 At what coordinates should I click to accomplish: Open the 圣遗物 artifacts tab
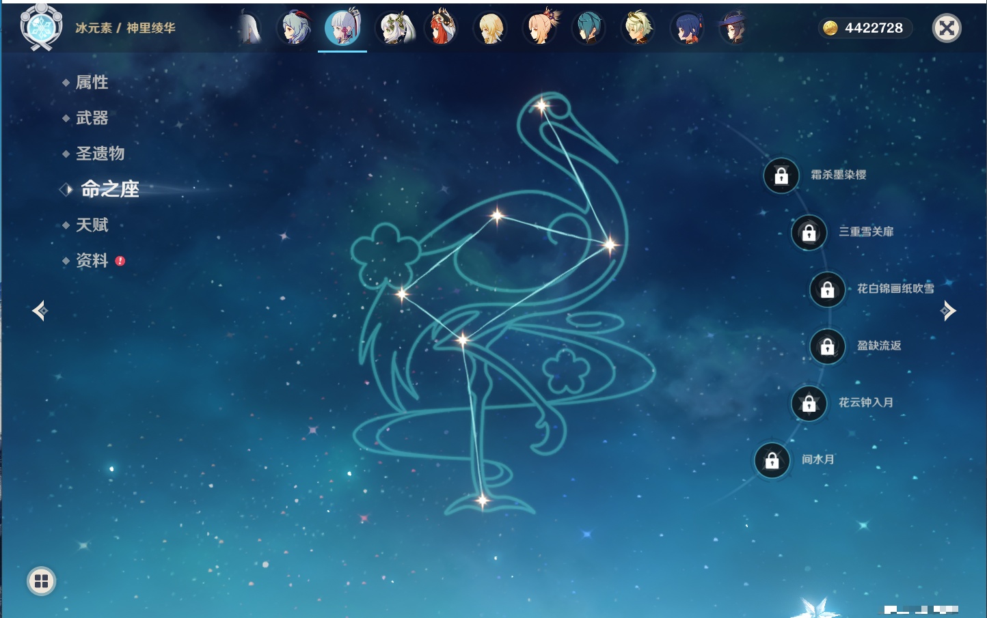[x=100, y=154]
